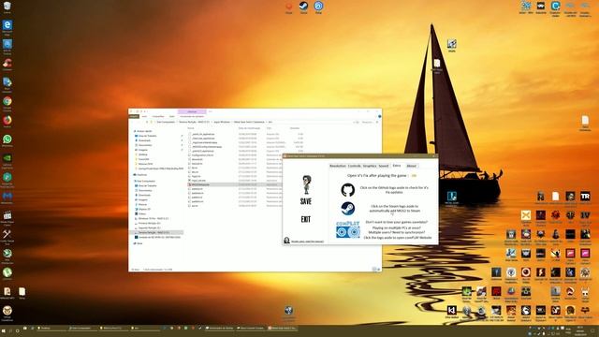Click the Explorer search box
This screenshot has width=599, height=337.
click(369, 122)
